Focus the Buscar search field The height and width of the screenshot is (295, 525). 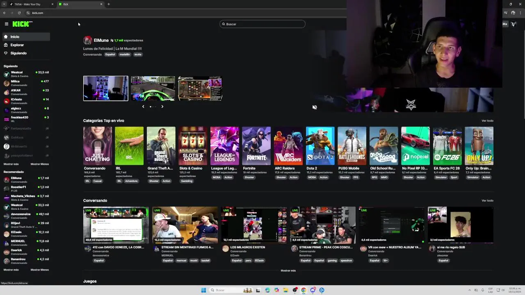tap(262, 24)
